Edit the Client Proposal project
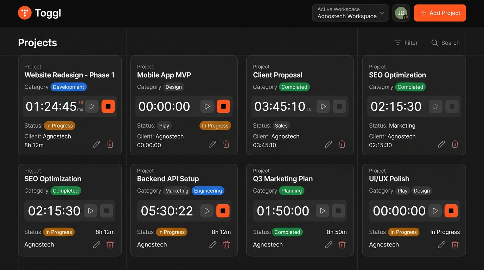 pyautogui.click(x=329, y=144)
